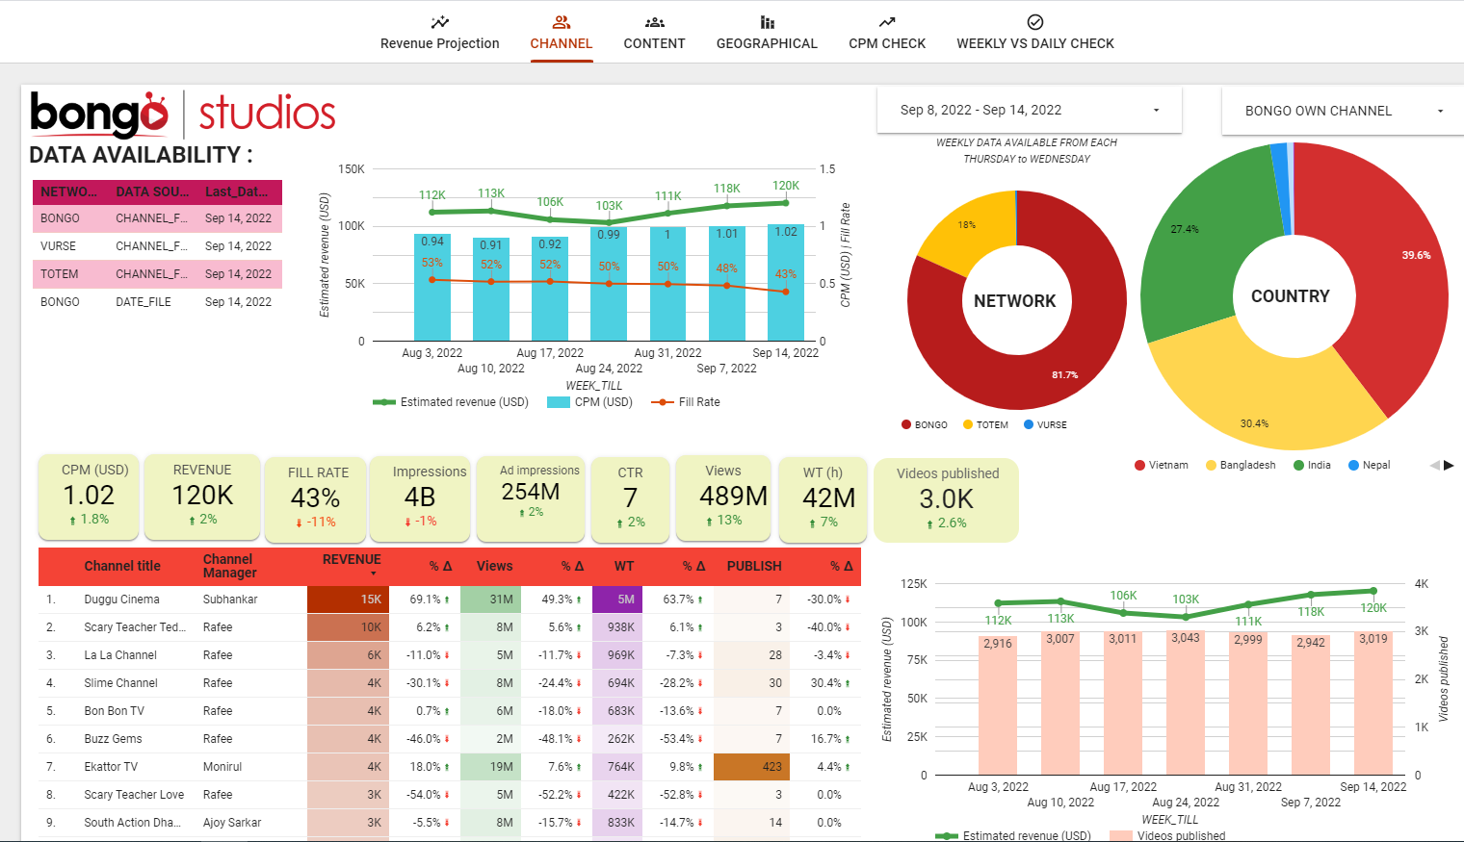Select the CHANNEL tab label
1464x842 pixels.
click(x=562, y=43)
